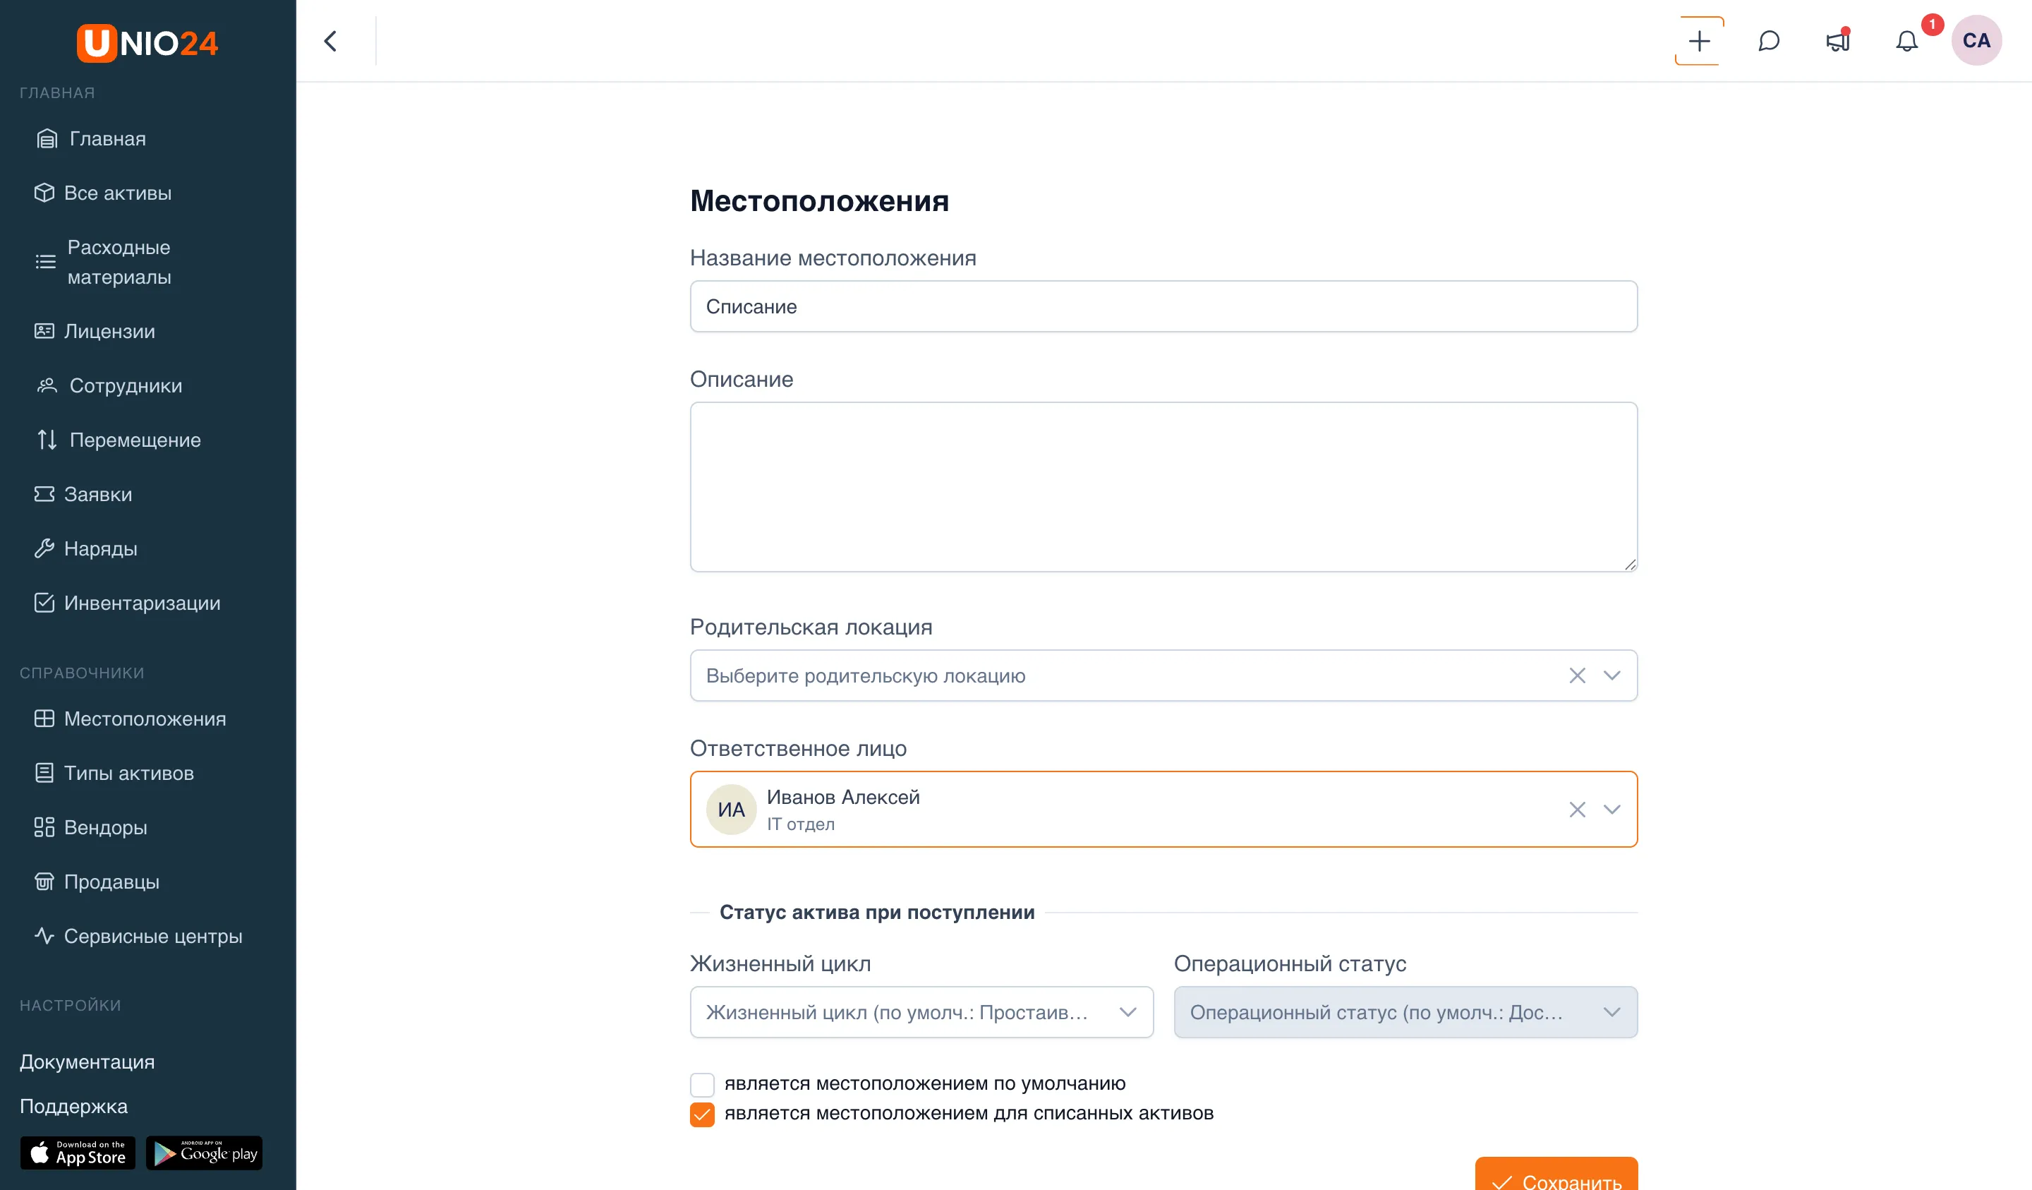Click the UNIO24 logo
The height and width of the screenshot is (1190, 2032).
(147, 43)
